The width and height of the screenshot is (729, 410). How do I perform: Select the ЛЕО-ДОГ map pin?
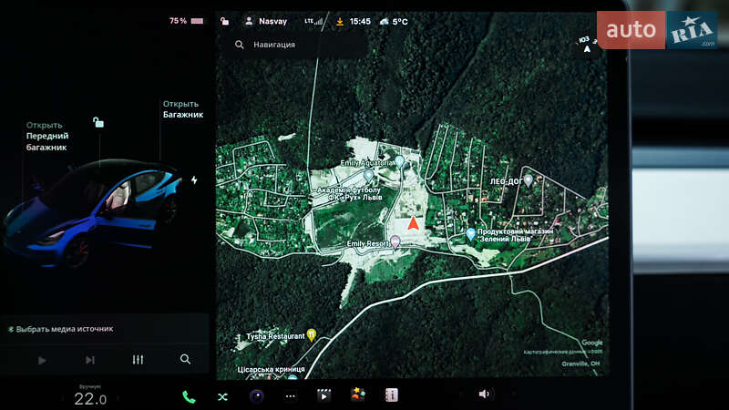(x=529, y=180)
